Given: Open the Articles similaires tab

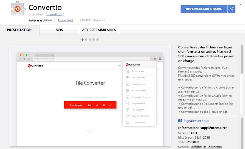Looking at the screenshot, I should pos(99,30).
